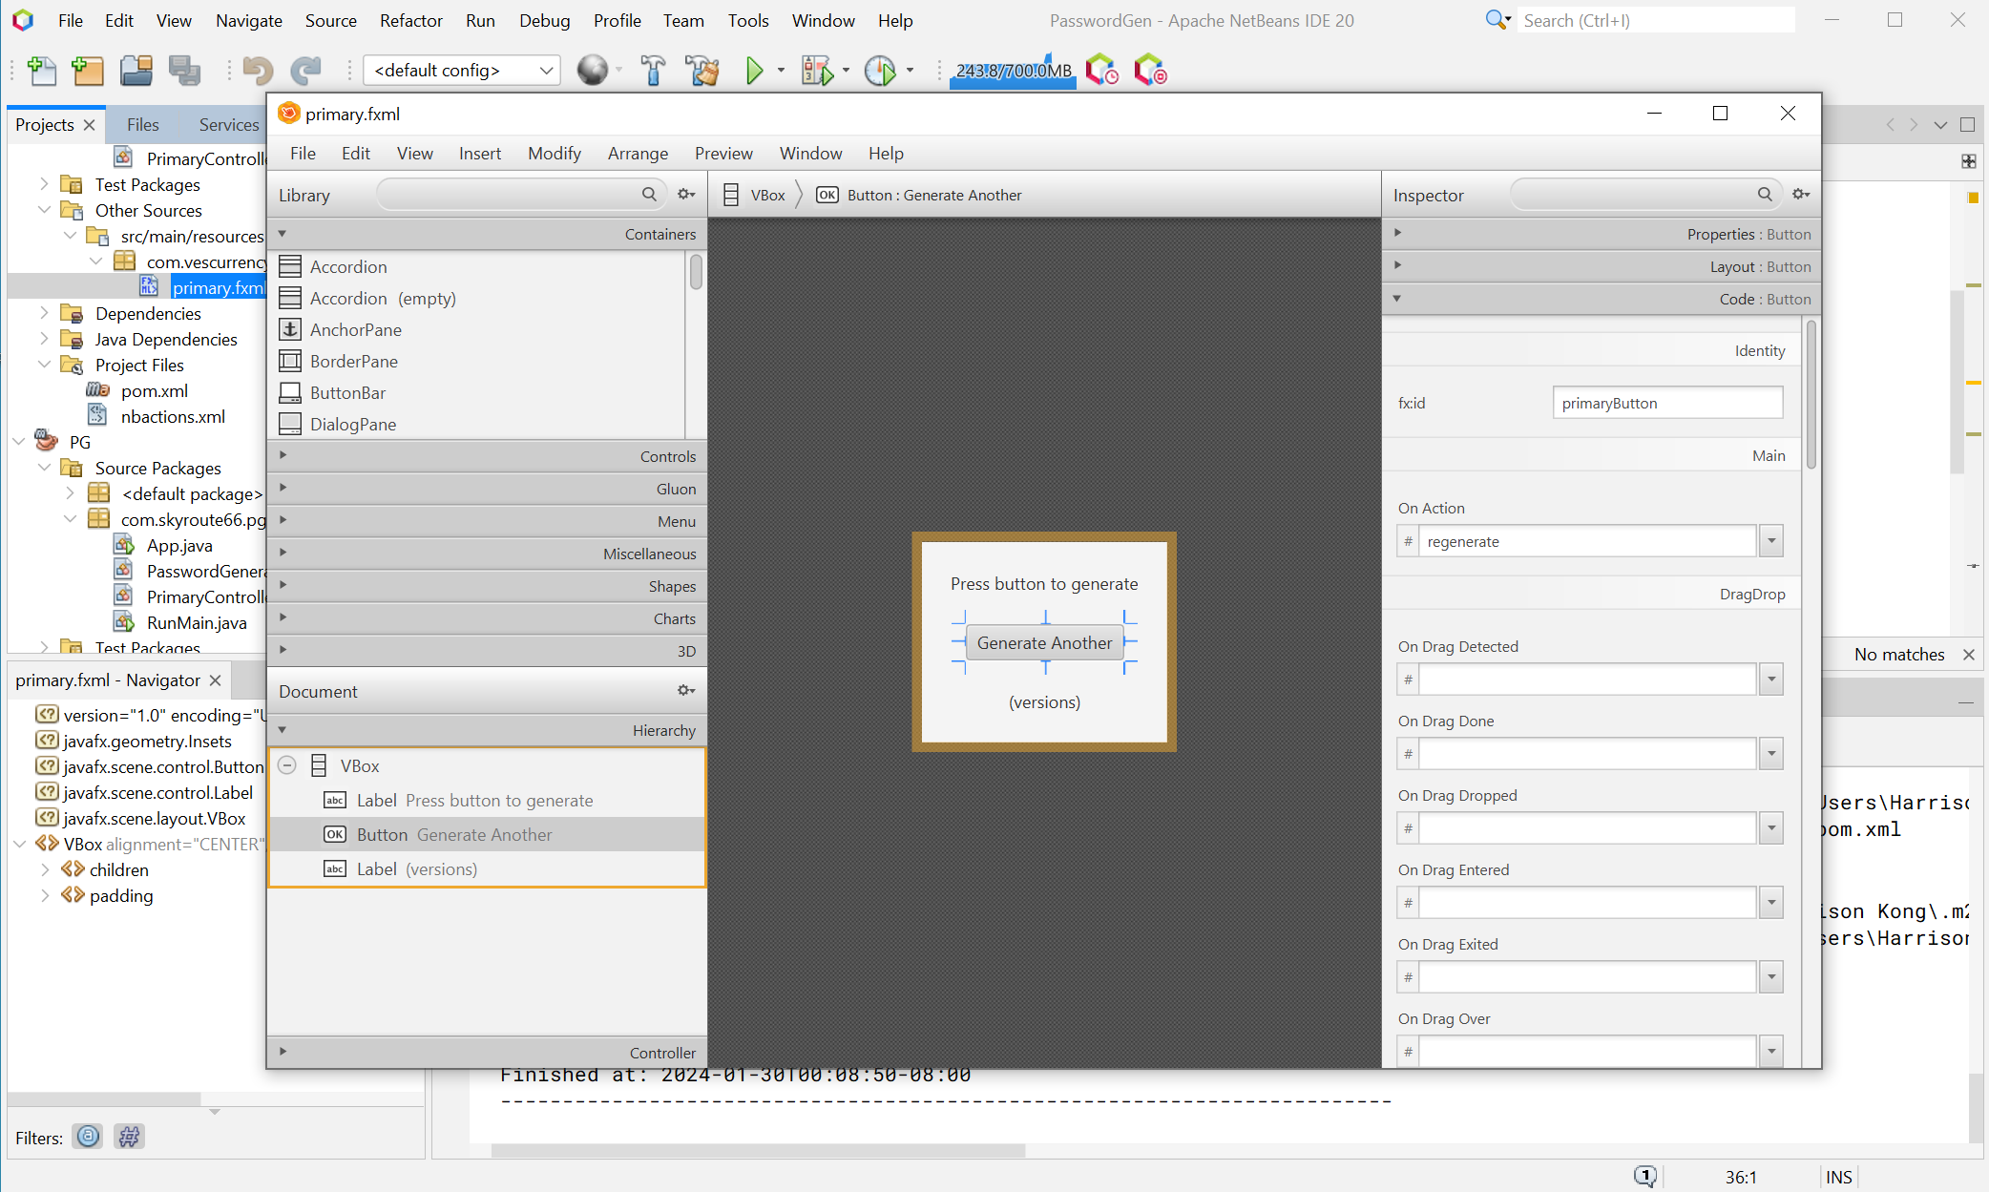Select Label (versions) in Hierarchy
The image size is (1989, 1192).
[416, 868]
